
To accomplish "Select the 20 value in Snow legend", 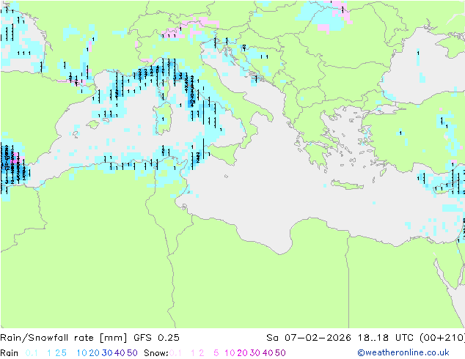I will tap(242, 353).
